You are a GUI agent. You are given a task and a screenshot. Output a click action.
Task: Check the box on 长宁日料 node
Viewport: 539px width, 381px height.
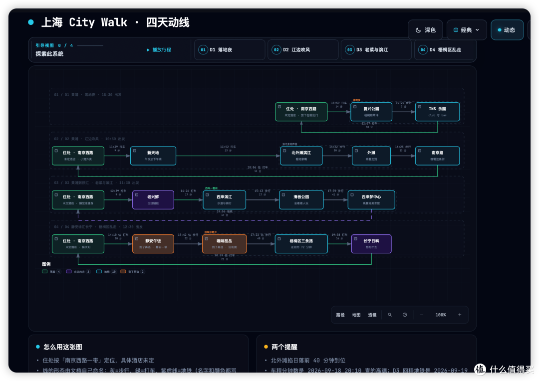point(356,239)
